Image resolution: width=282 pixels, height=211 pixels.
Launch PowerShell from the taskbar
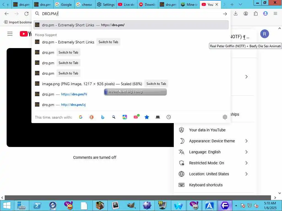point(37,206)
